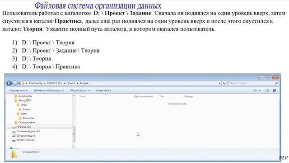Select Компьютер in the address breadcrumb
Screen dimensions: 289x163
(36, 83)
